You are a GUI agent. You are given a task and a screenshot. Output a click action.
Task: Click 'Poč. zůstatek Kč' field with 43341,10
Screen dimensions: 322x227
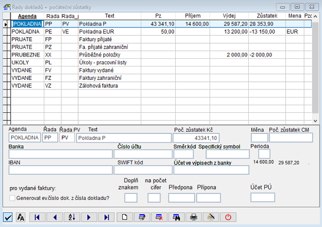pyautogui.click(x=196, y=138)
